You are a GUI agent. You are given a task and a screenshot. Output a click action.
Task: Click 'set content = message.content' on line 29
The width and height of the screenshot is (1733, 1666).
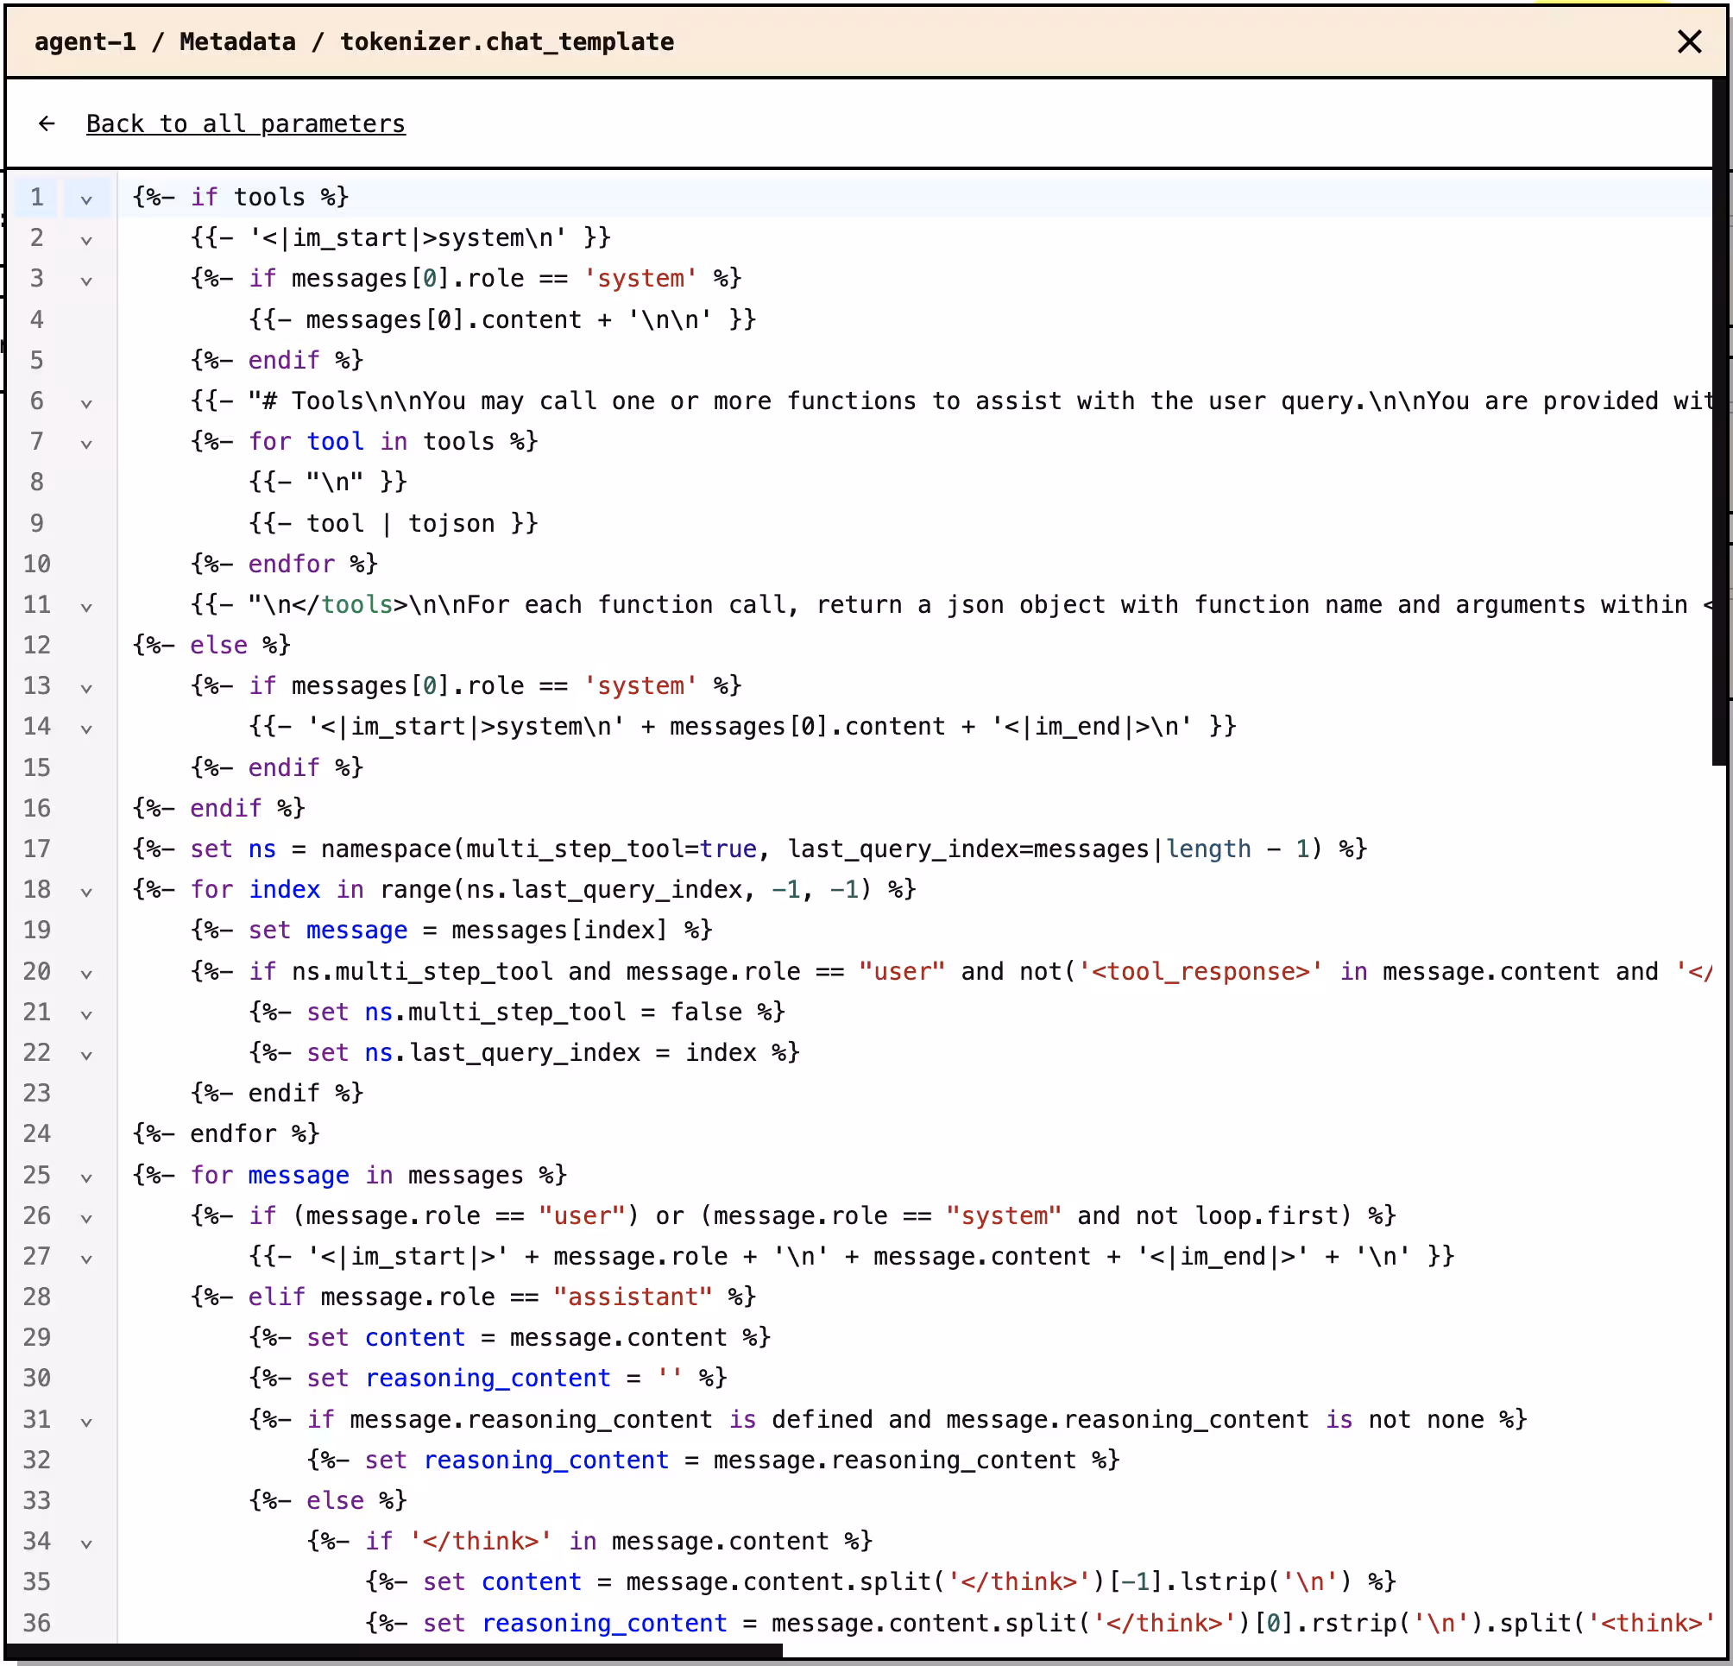[516, 1338]
